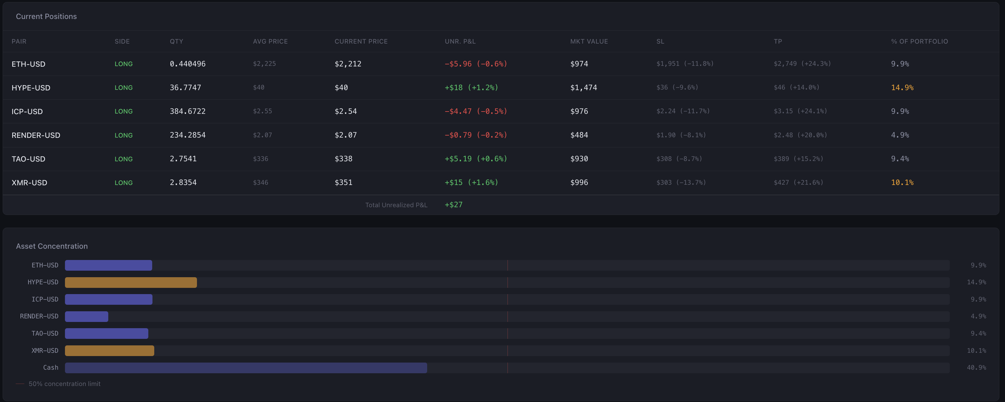The height and width of the screenshot is (402, 1005).
Task: Click the LONG badge on TAO-USD row
Action: (x=124, y=159)
